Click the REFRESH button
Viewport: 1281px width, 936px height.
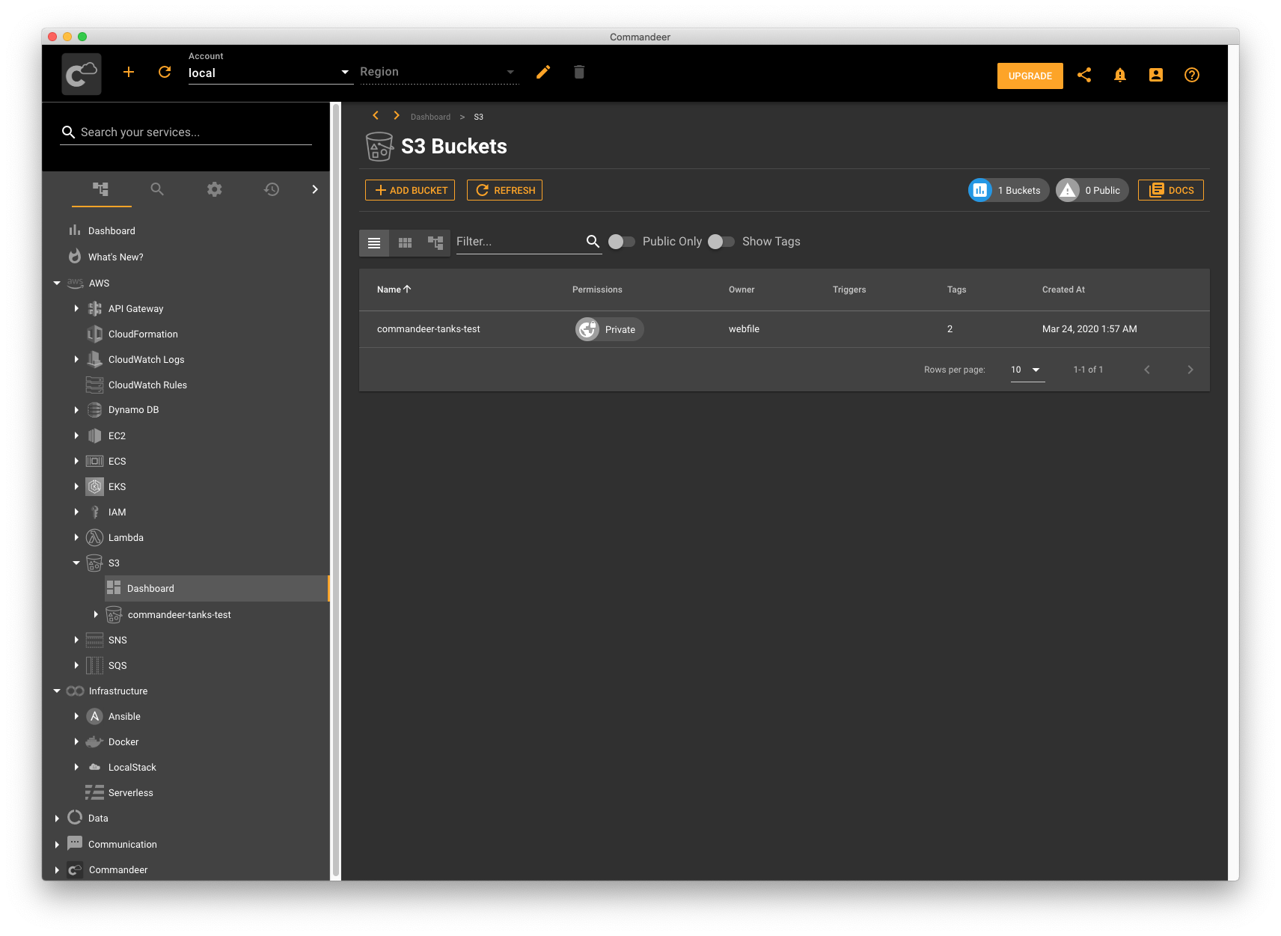coord(504,190)
